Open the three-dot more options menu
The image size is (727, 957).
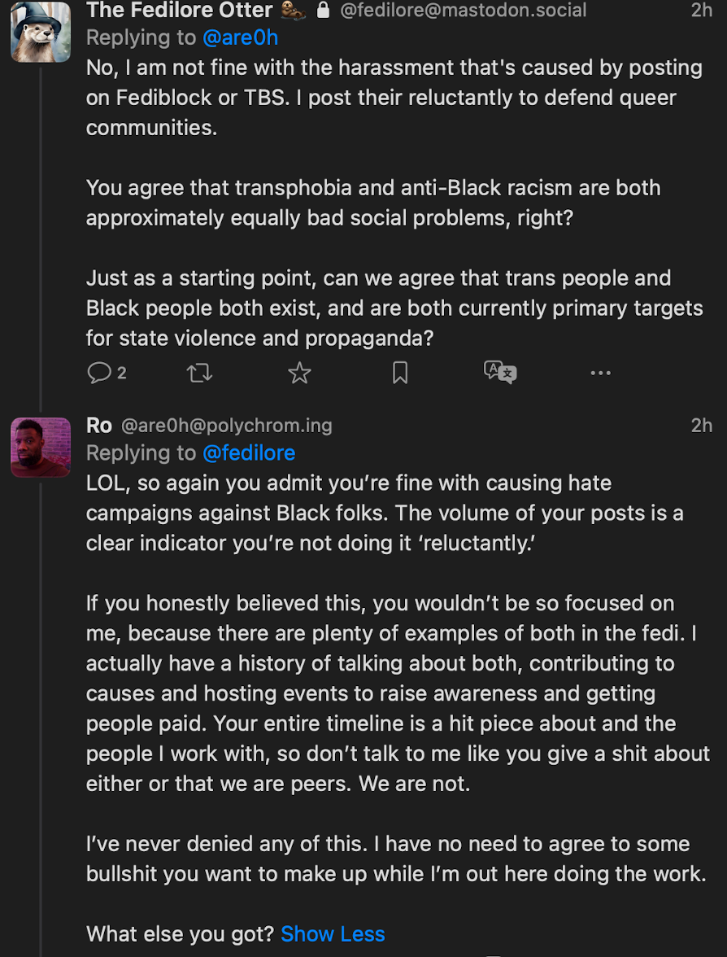pos(600,373)
